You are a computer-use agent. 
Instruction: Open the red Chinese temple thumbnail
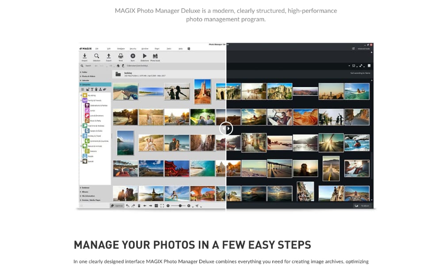[x=177, y=168]
